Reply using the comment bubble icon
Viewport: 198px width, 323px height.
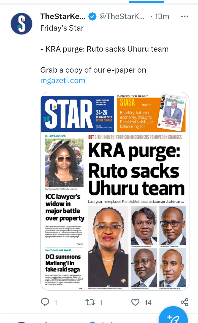click(x=45, y=302)
